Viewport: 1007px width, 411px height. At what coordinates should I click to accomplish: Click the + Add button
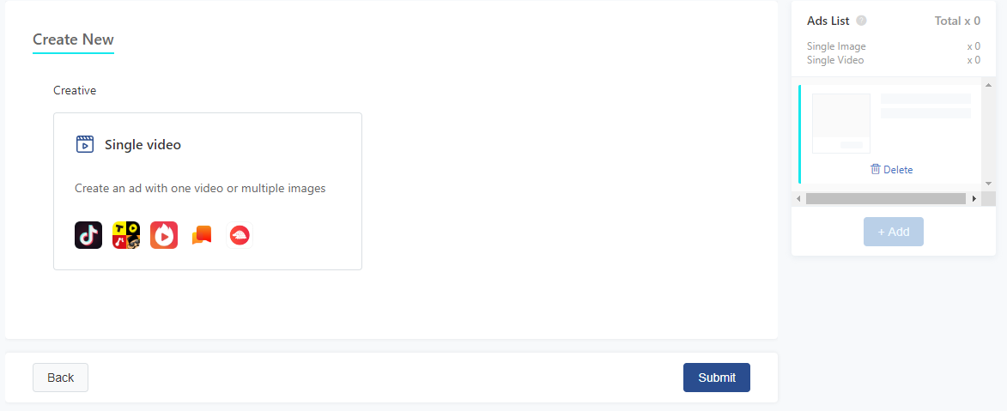[894, 232]
